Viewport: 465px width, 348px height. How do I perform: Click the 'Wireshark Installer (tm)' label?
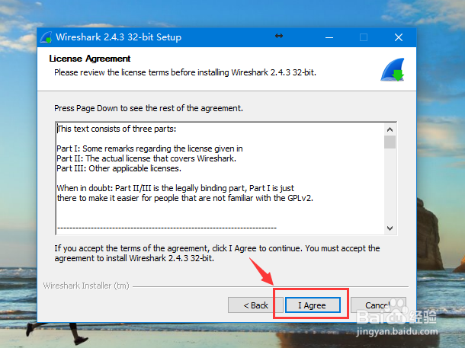tap(86, 286)
